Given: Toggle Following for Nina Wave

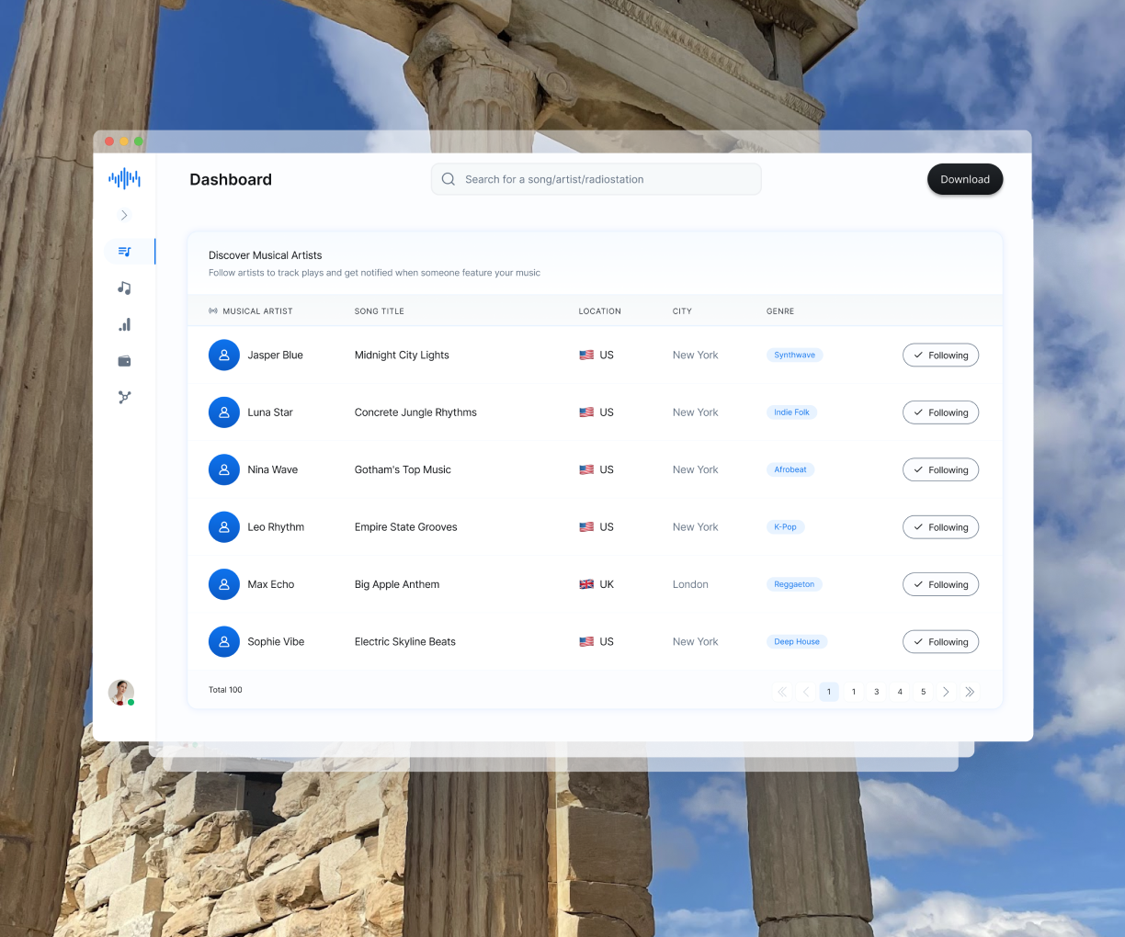Looking at the screenshot, I should point(940,470).
